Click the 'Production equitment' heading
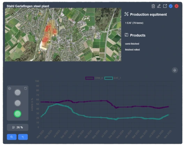185x146 pixels. (x=148, y=15)
